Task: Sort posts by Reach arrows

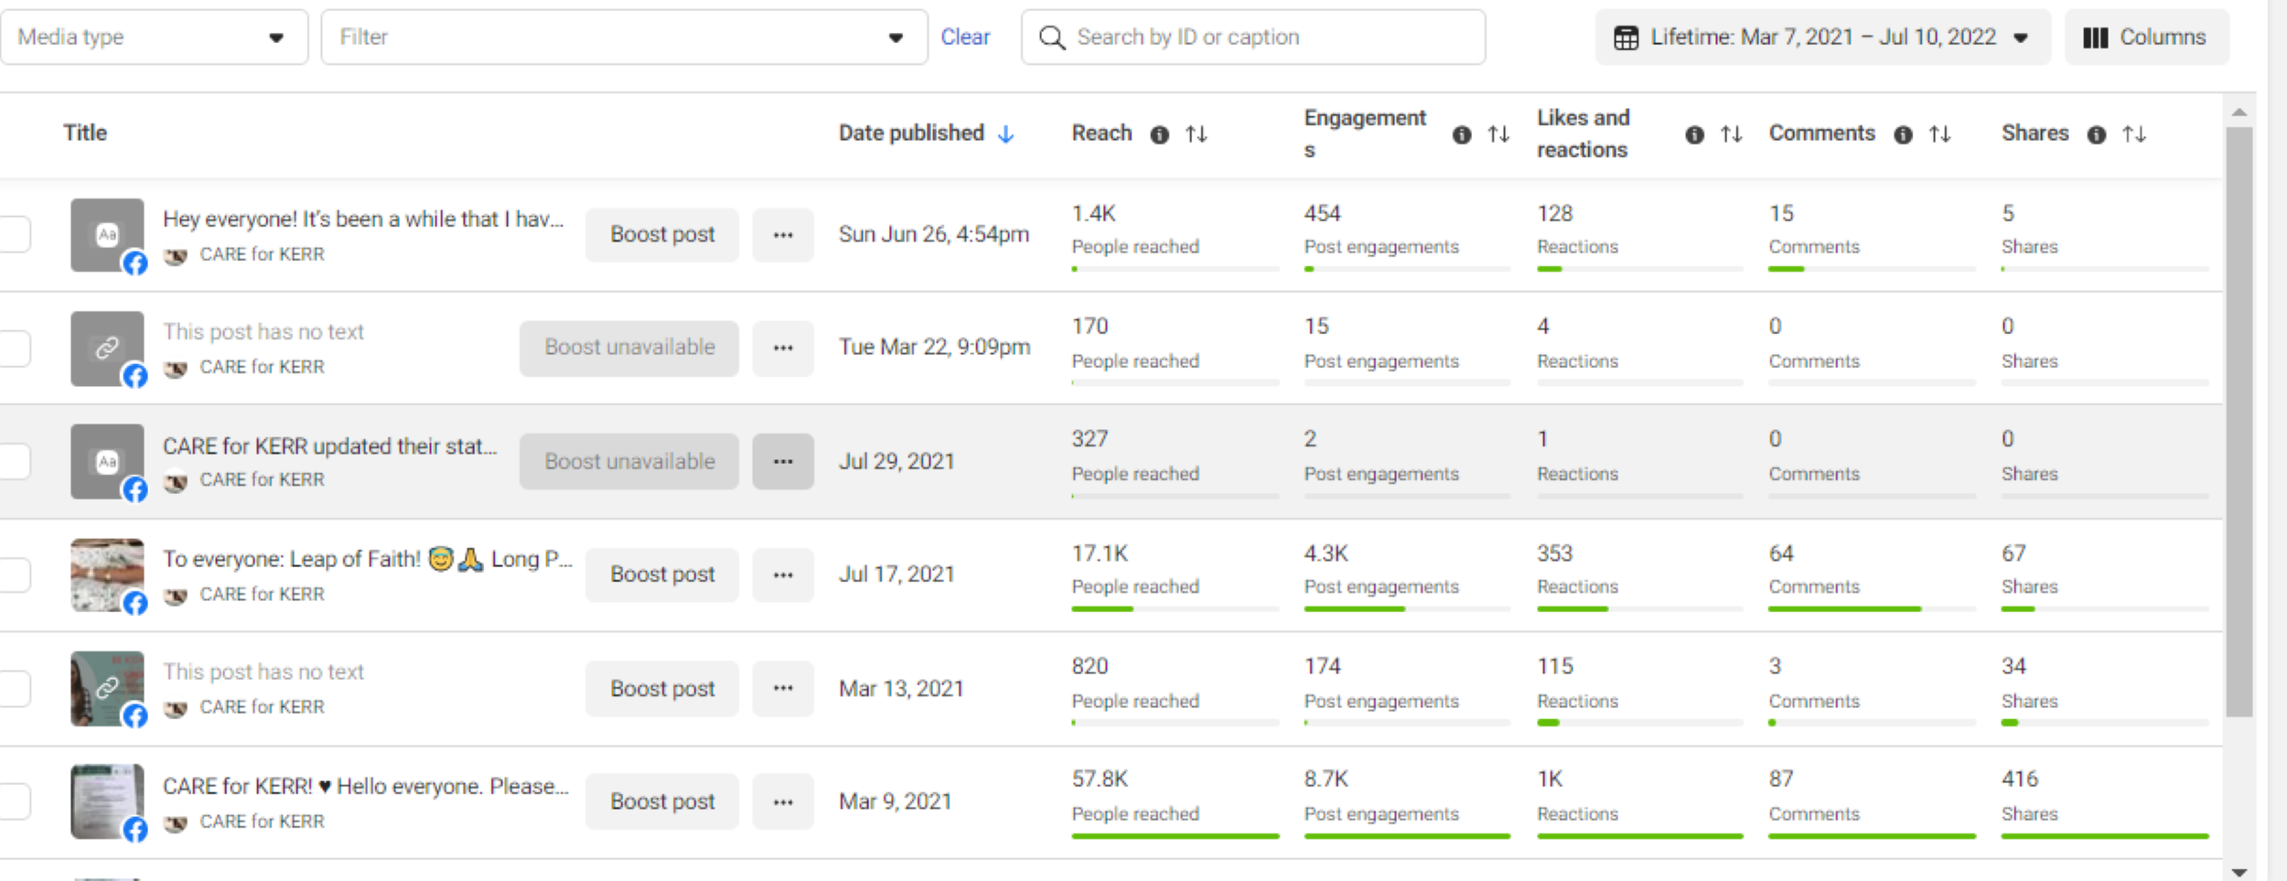Action: (x=1196, y=134)
